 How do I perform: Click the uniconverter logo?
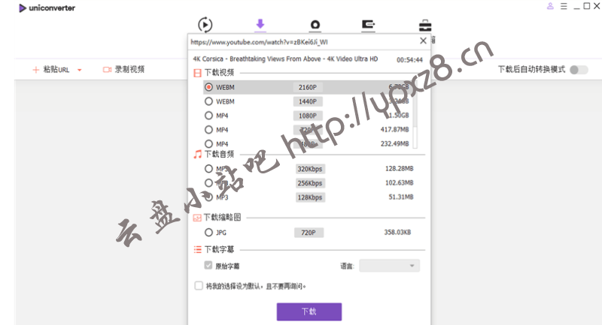coord(47,8)
